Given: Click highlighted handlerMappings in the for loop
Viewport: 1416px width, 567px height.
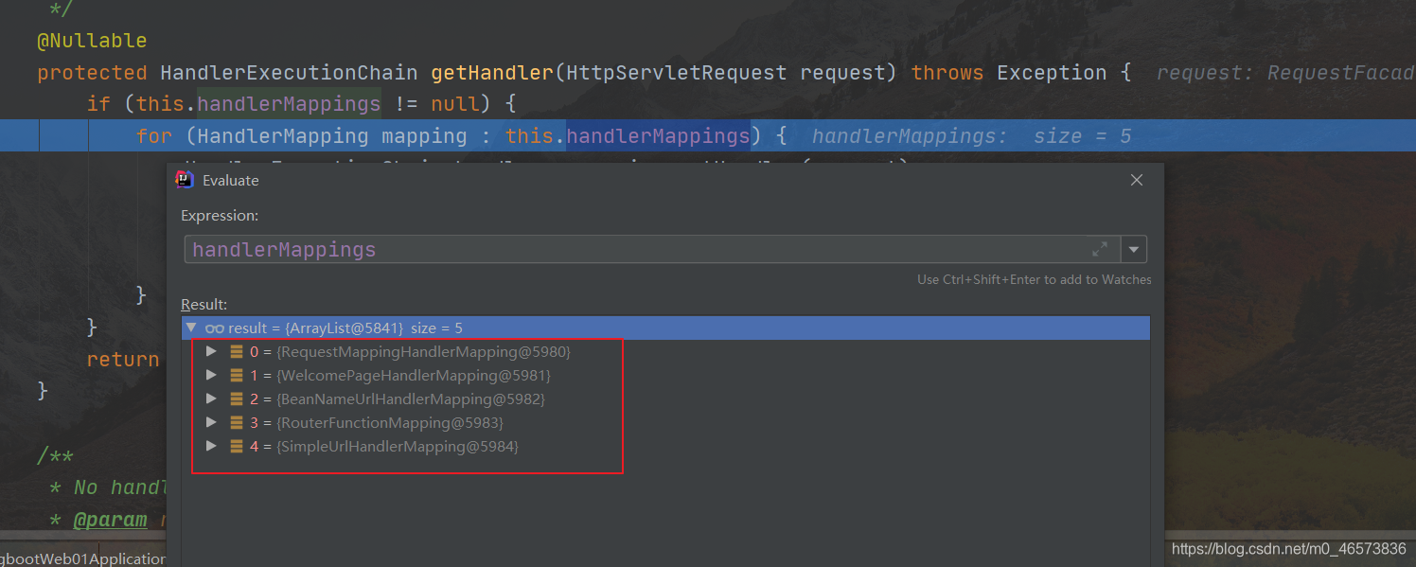Looking at the screenshot, I should [x=658, y=136].
